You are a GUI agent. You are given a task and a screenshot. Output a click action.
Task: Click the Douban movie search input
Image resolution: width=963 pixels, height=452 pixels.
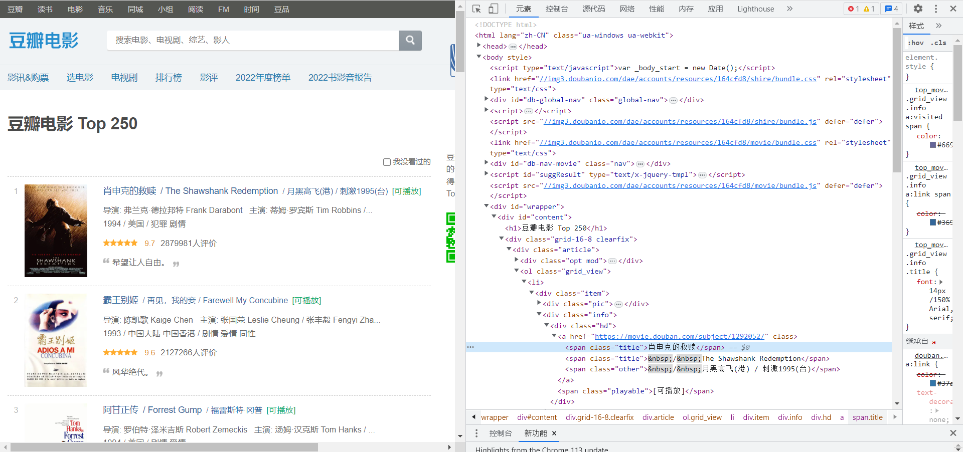(253, 40)
